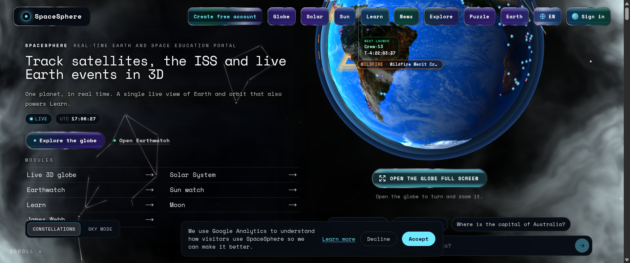The width and height of the screenshot is (630, 263).
Task: Toggle SKY MODE
Action: (x=100, y=229)
